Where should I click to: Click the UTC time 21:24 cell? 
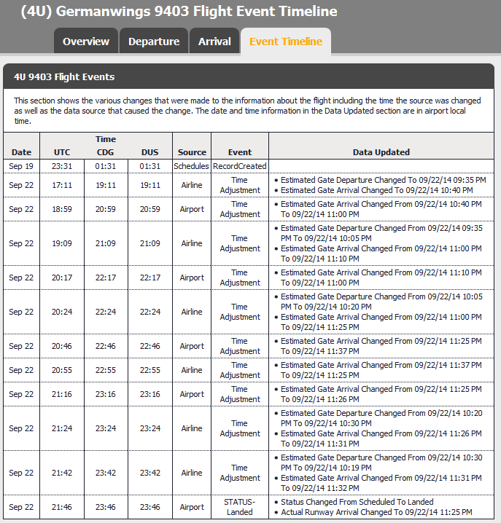(62, 428)
